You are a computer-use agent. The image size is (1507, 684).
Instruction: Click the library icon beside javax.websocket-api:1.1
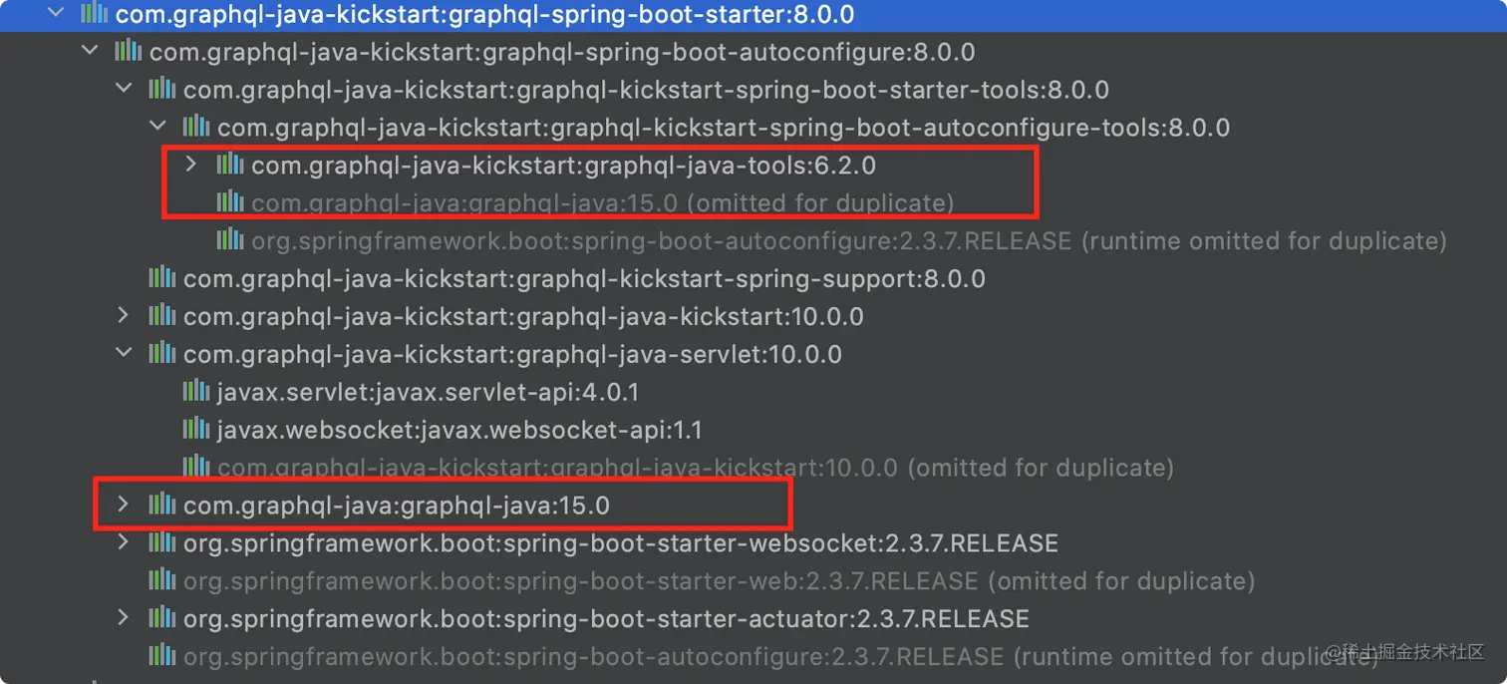[195, 429]
